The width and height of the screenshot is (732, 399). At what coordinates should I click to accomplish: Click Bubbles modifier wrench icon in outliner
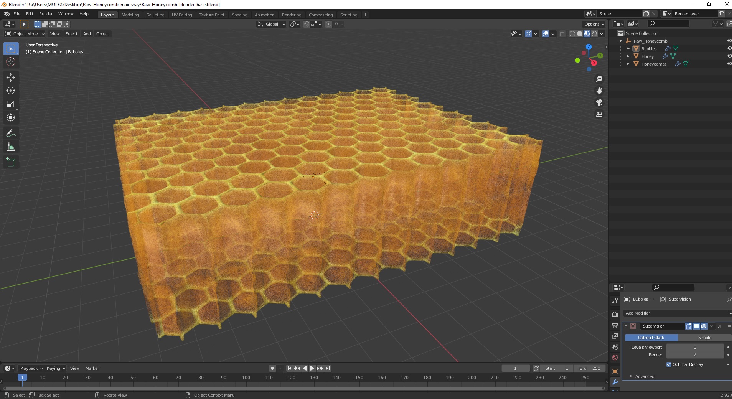pos(668,49)
